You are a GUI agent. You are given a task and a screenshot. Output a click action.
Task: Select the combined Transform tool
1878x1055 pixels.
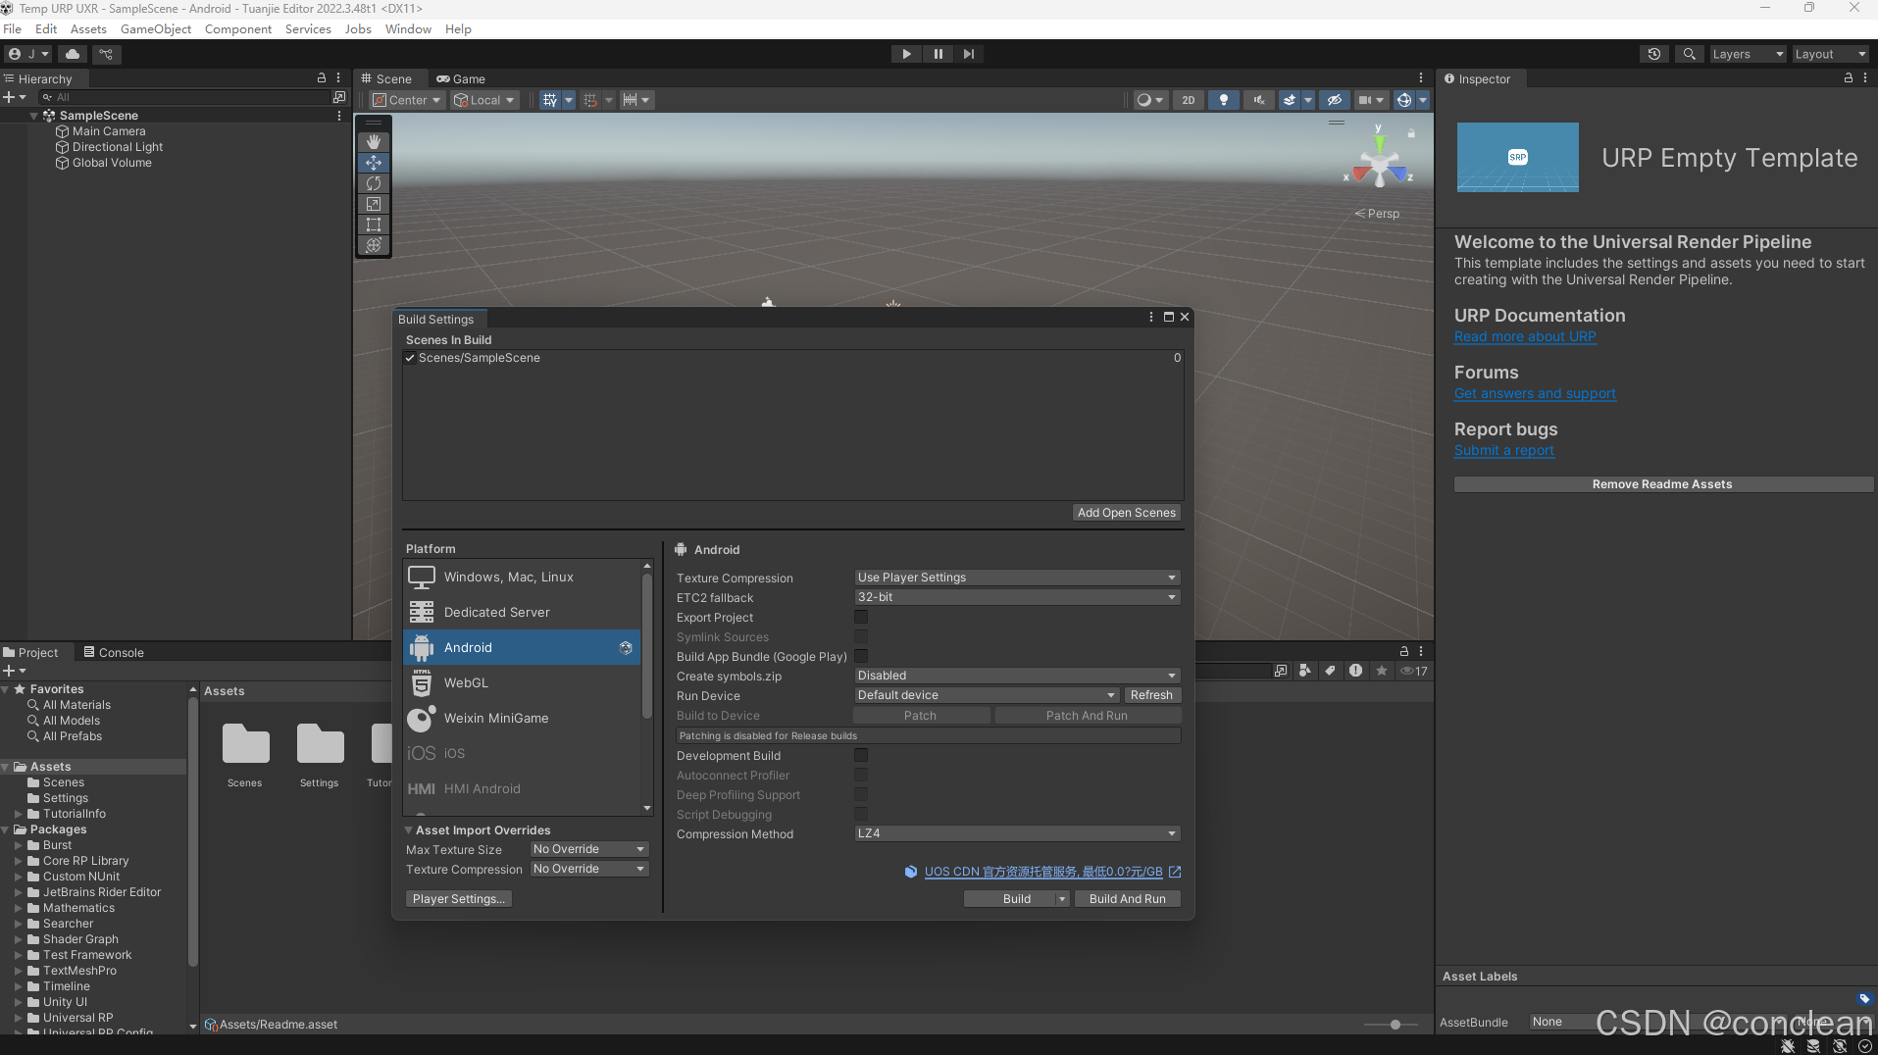(x=374, y=245)
